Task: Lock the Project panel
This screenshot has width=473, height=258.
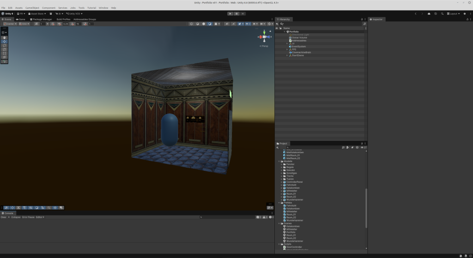Action: click(362, 144)
